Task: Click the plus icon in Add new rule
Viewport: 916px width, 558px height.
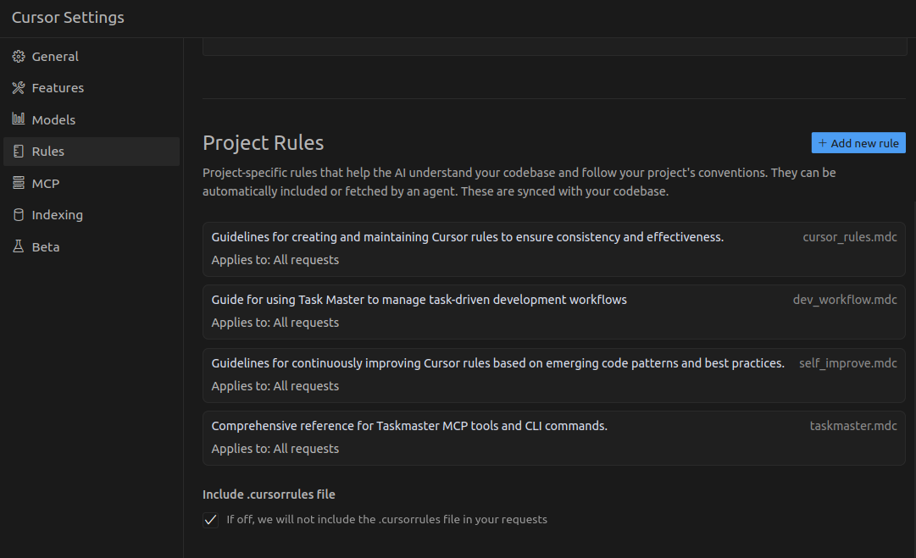Action: point(822,143)
